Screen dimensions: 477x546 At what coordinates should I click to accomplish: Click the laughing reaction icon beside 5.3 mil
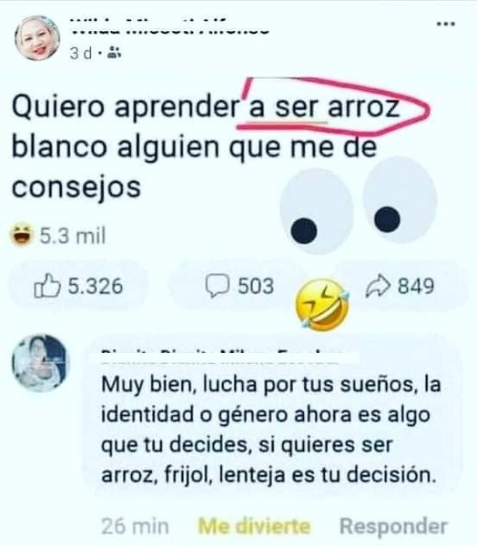(22, 236)
